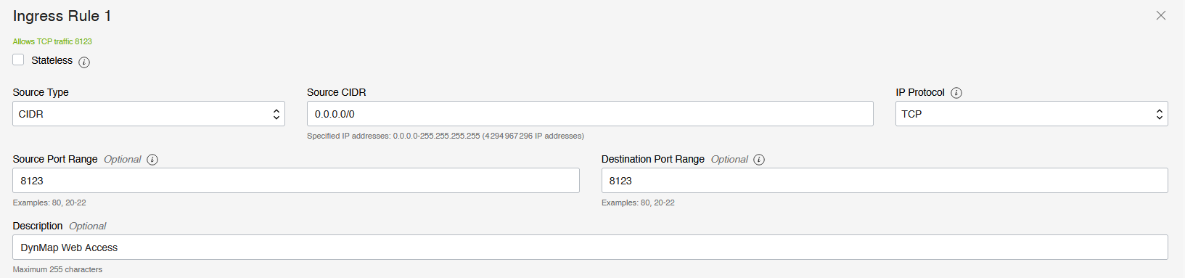Select the Destination Port Range input

[x=885, y=181]
